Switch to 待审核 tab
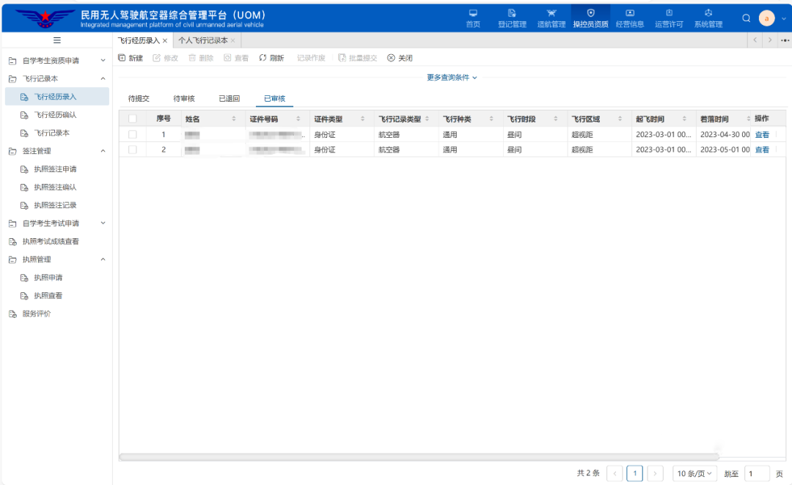The height and width of the screenshot is (485, 792). [184, 98]
